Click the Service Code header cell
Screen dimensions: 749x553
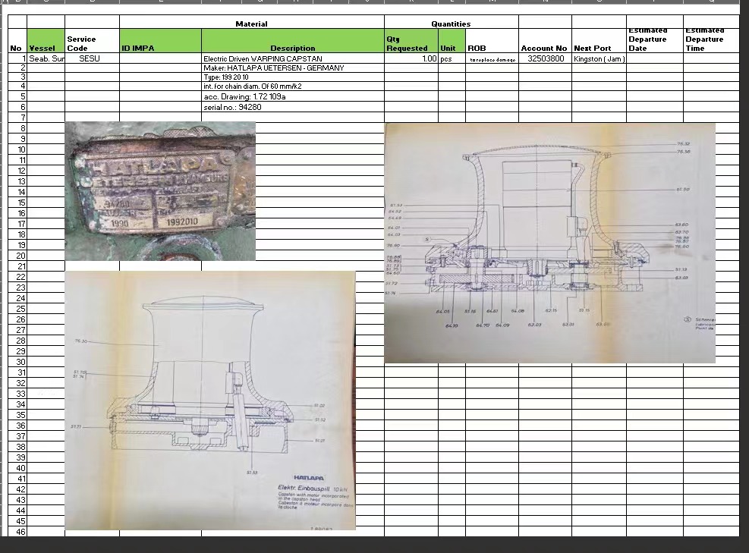[92, 42]
